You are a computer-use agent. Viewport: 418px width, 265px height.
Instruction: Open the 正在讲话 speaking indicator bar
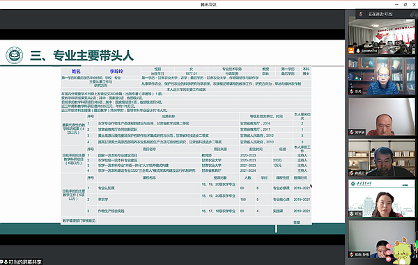[383, 14]
